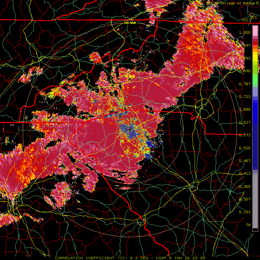The width and height of the screenshot is (260, 260).
Task: Click the 0.307 scale label
Action: (245, 199)
